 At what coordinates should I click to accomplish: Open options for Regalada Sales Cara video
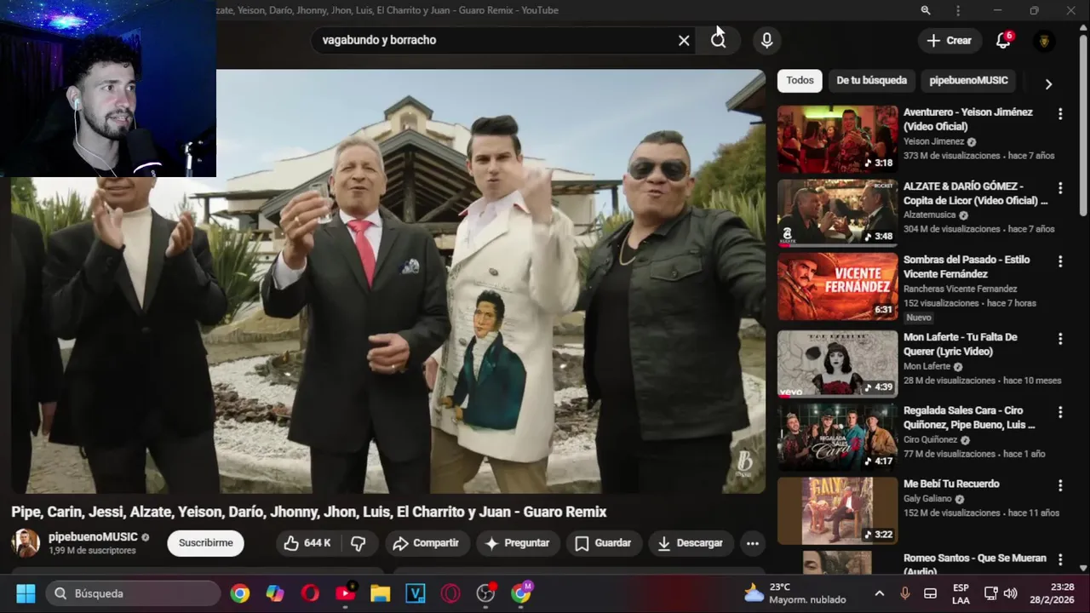click(x=1060, y=412)
